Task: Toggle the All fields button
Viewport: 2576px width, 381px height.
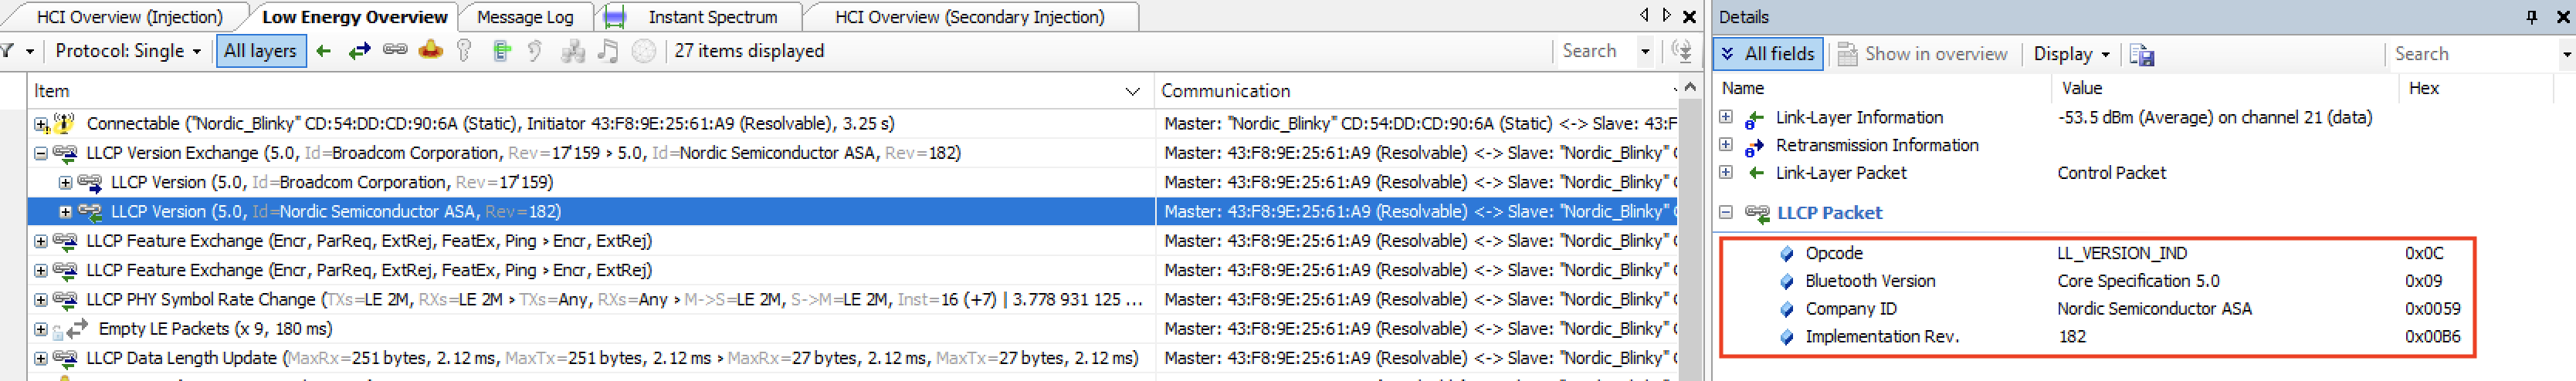Action: point(1768,54)
